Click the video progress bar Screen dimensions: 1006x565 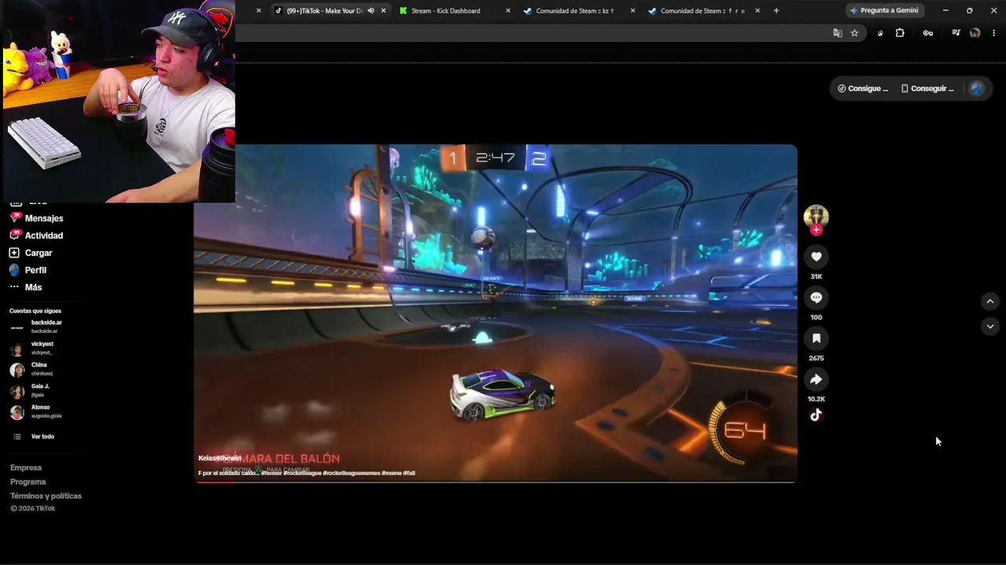click(x=495, y=481)
